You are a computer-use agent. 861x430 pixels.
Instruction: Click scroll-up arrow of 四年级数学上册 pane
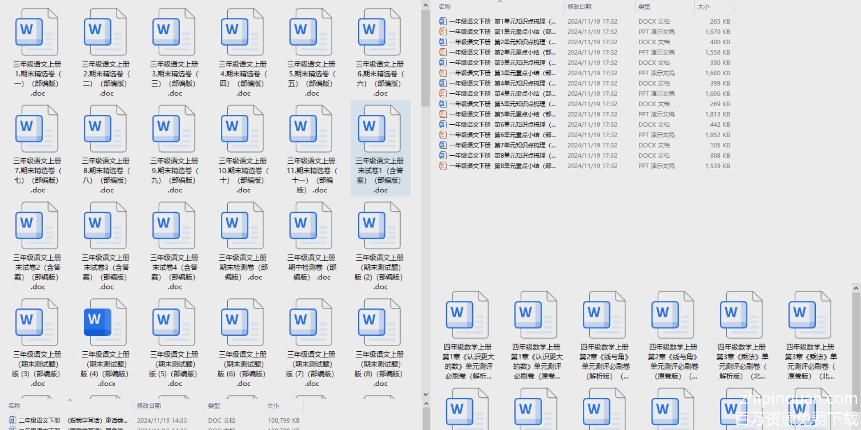coord(856,288)
